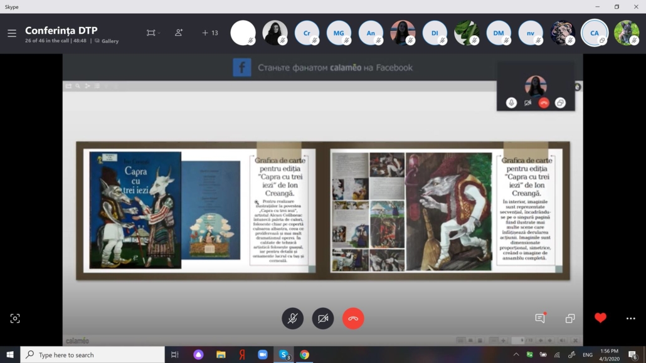Click pop-out icon in floating self-view panel
Image resolution: width=646 pixels, height=363 pixels.
click(x=560, y=103)
